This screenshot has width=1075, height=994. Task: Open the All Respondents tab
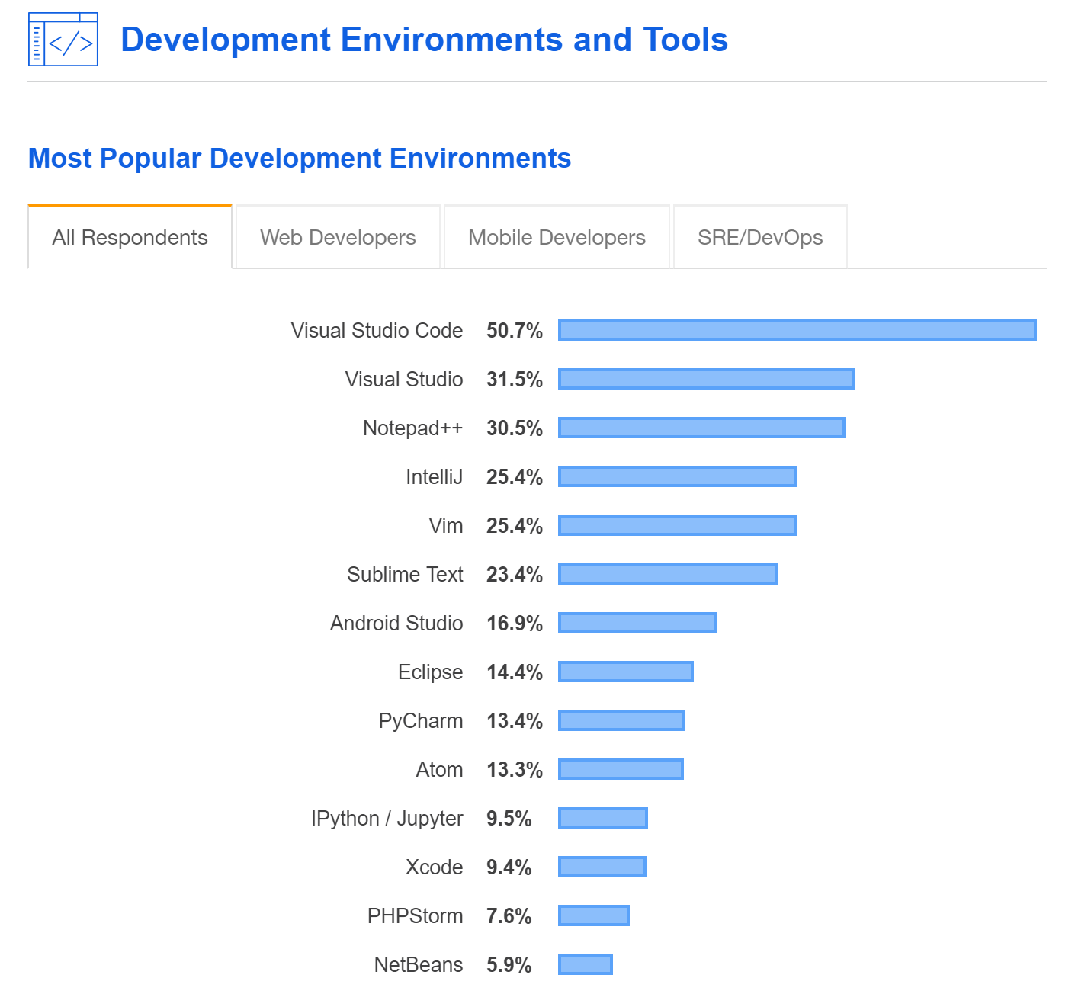tap(130, 237)
